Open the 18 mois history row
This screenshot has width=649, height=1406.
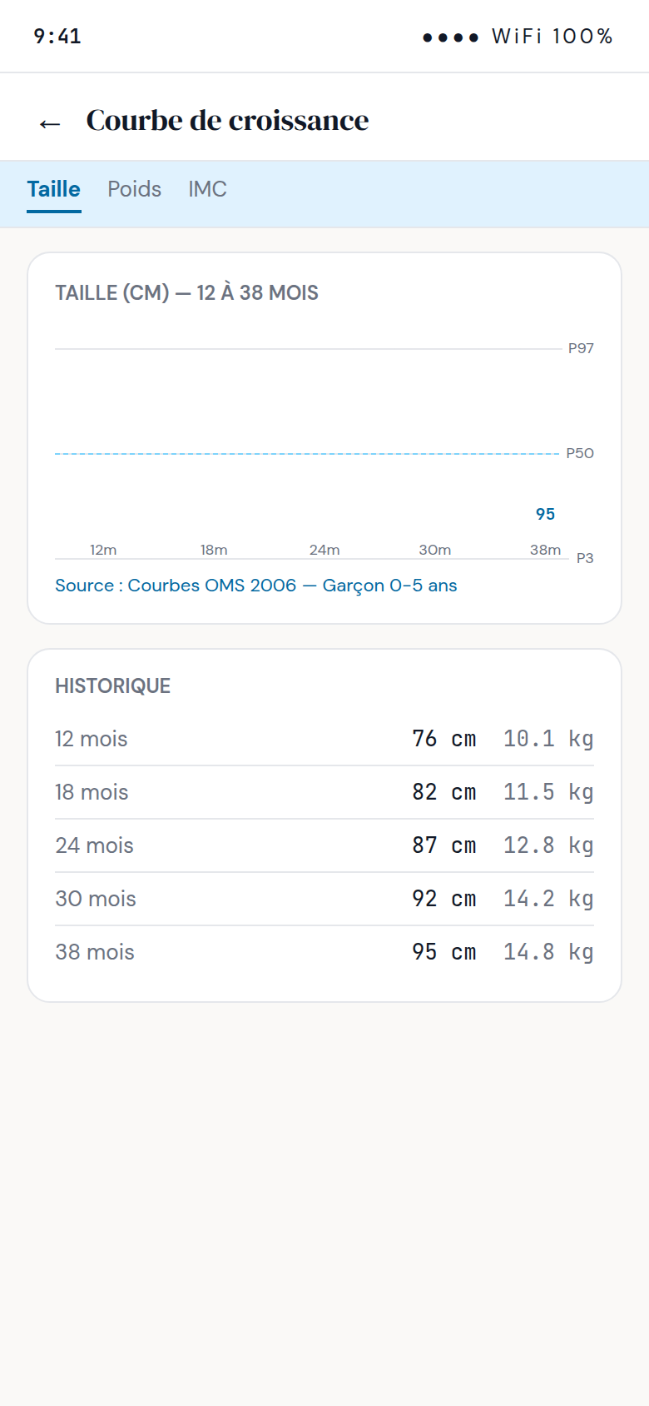[x=324, y=792]
